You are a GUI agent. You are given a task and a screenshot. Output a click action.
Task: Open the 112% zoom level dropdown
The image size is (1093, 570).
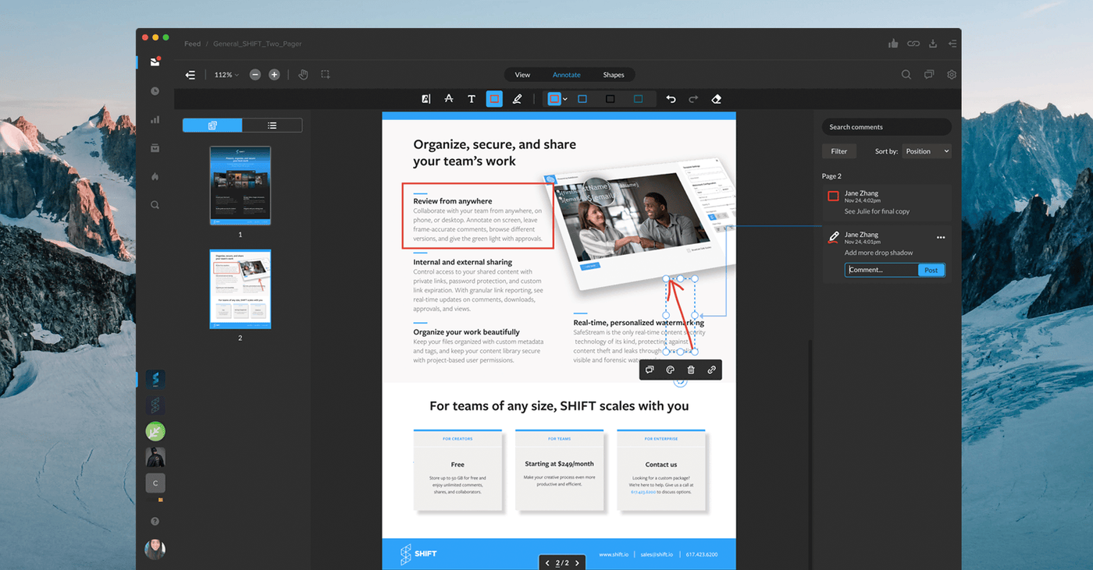[226, 75]
